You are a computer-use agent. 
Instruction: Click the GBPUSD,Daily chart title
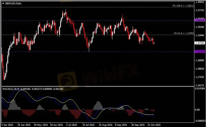13,4
